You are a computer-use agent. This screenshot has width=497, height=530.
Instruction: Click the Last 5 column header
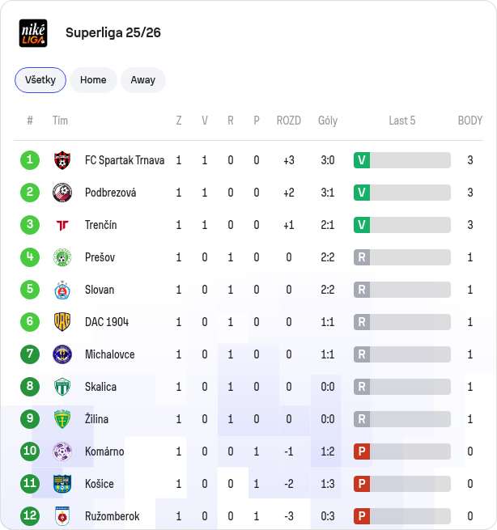pos(402,121)
